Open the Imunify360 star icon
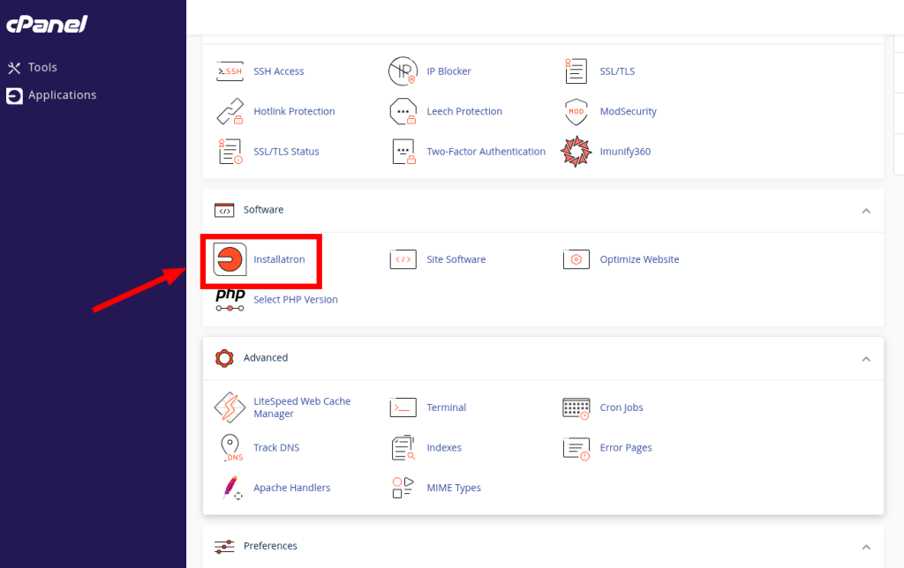 point(576,152)
